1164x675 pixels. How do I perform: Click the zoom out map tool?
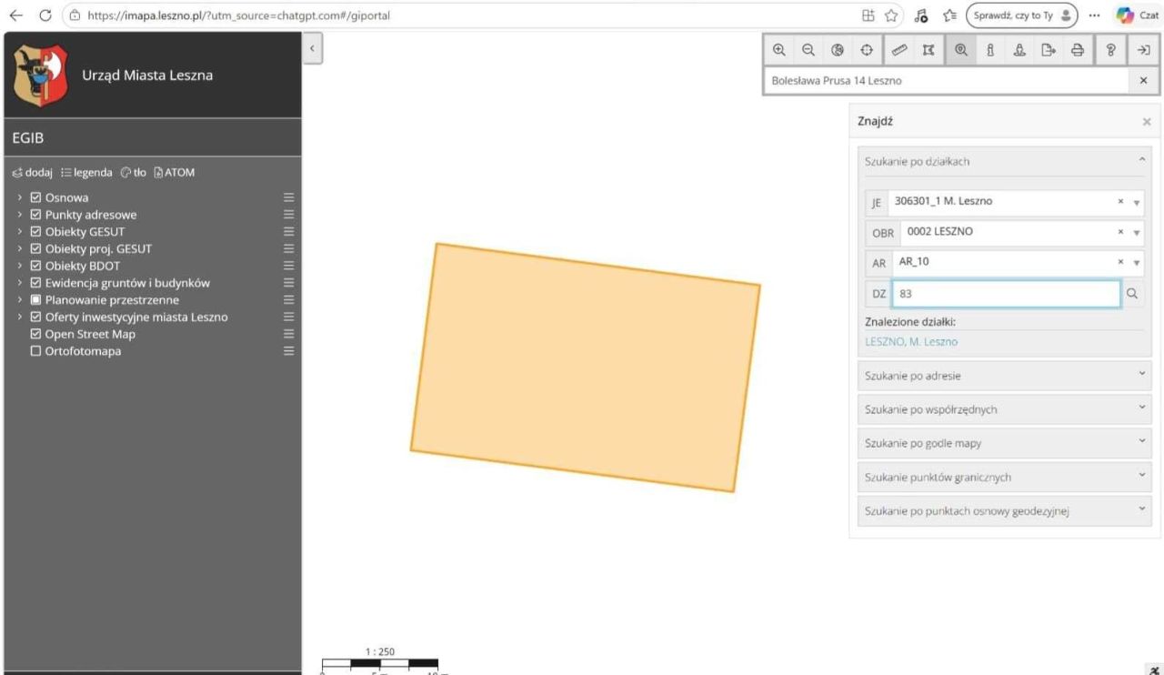808,51
